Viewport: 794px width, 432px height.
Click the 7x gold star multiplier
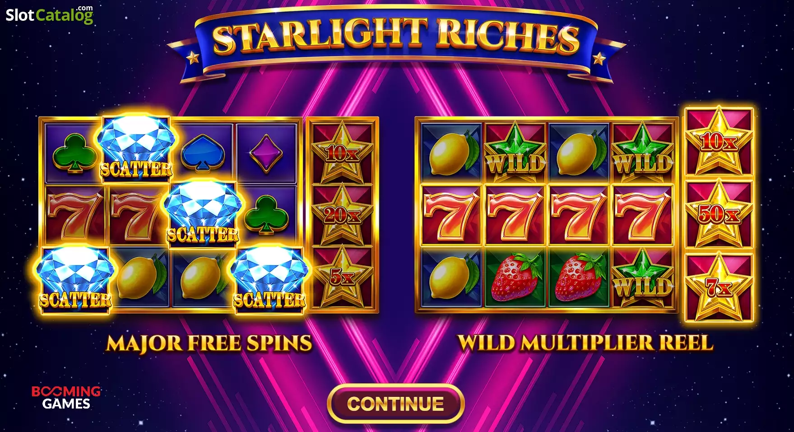[719, 287]
